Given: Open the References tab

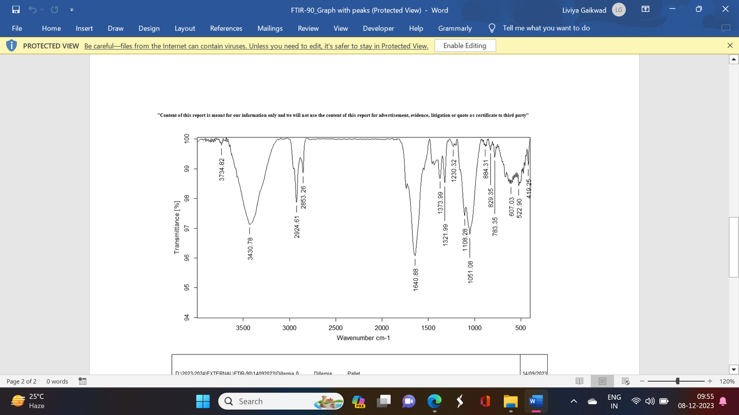Looking at the screenshot, I should 226,28.
